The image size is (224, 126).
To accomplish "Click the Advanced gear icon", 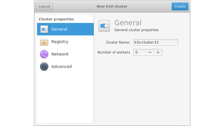I will tap(44, 67).
